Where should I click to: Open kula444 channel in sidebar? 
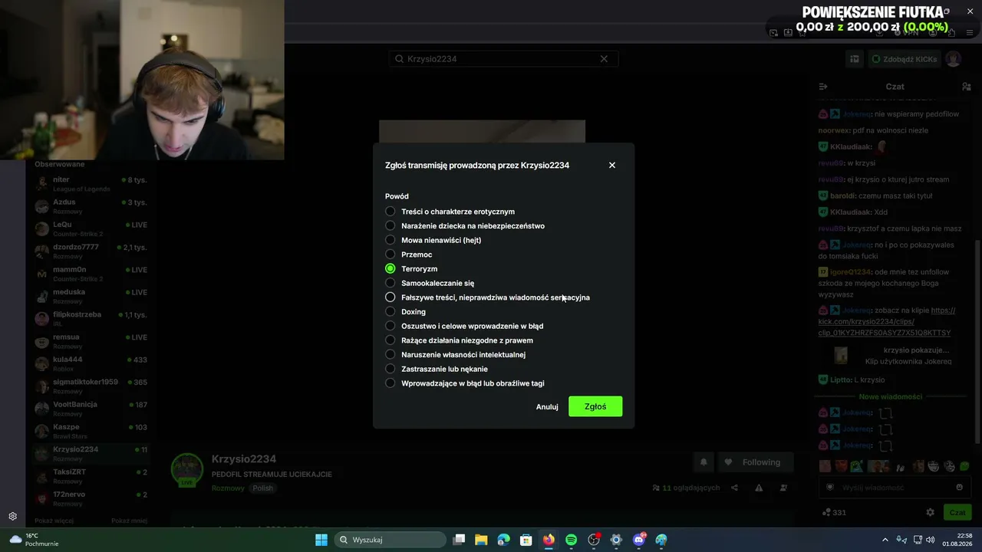[92, 363]
